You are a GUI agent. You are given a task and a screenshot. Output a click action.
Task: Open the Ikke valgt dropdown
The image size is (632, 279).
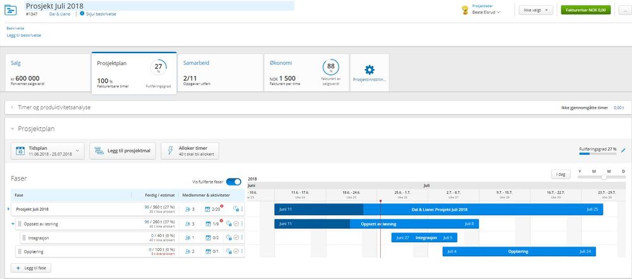[x=536, y=10]
